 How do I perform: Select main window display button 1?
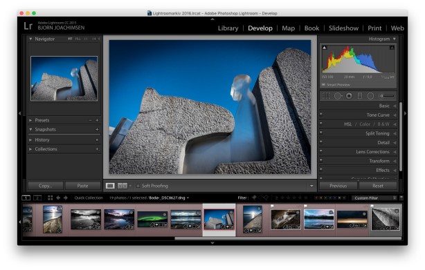(x=26, y=197)
